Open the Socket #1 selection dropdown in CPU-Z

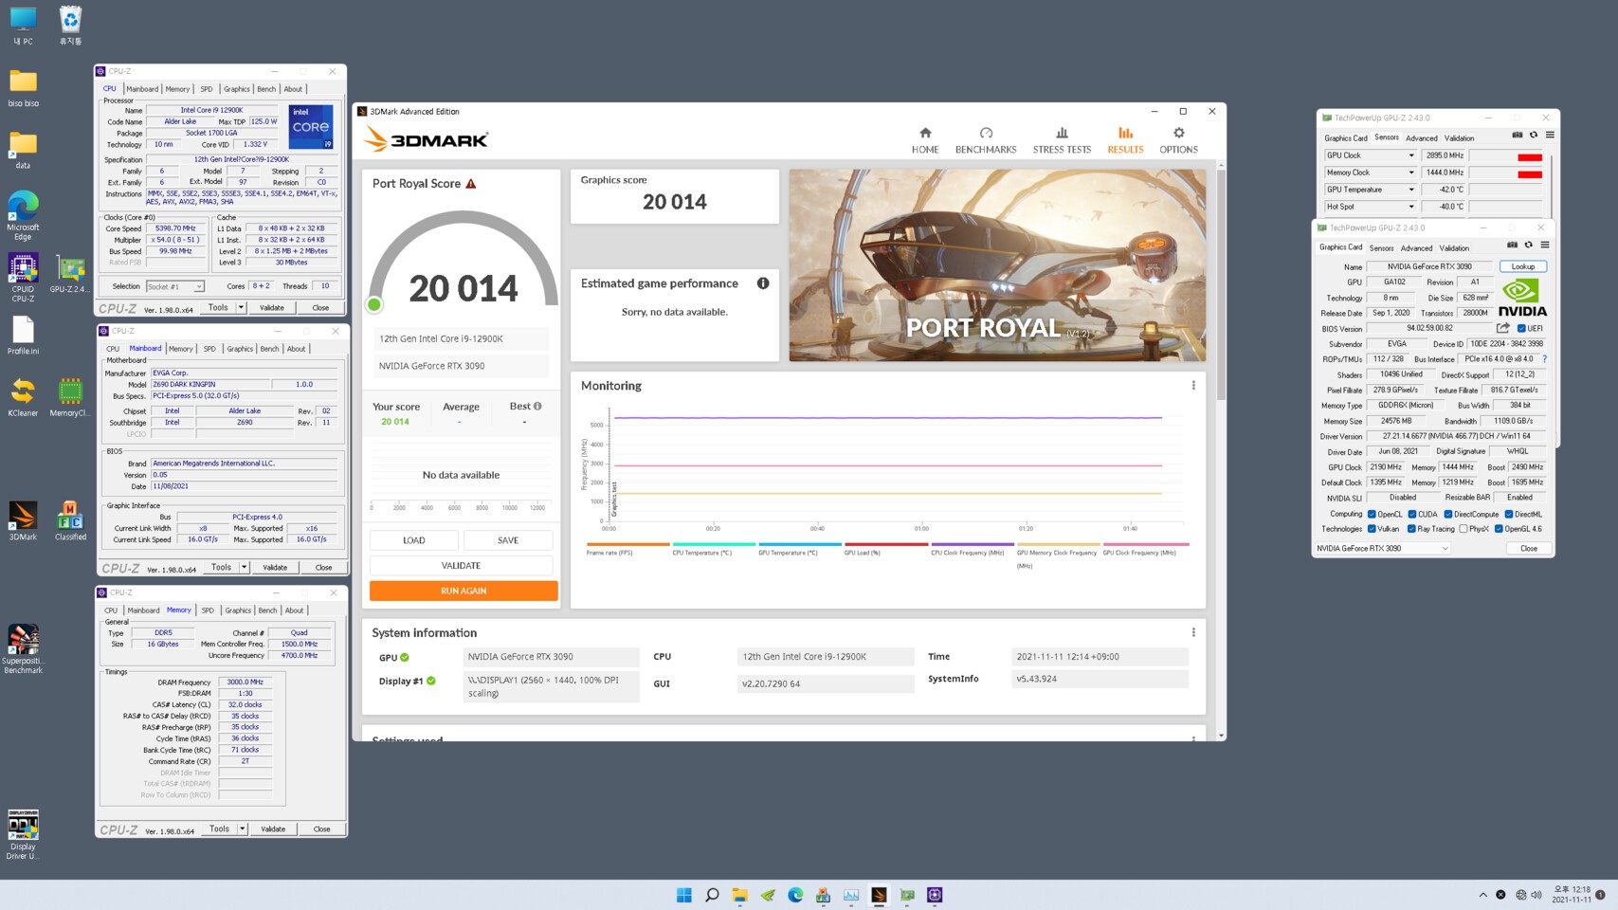[175, 286]
